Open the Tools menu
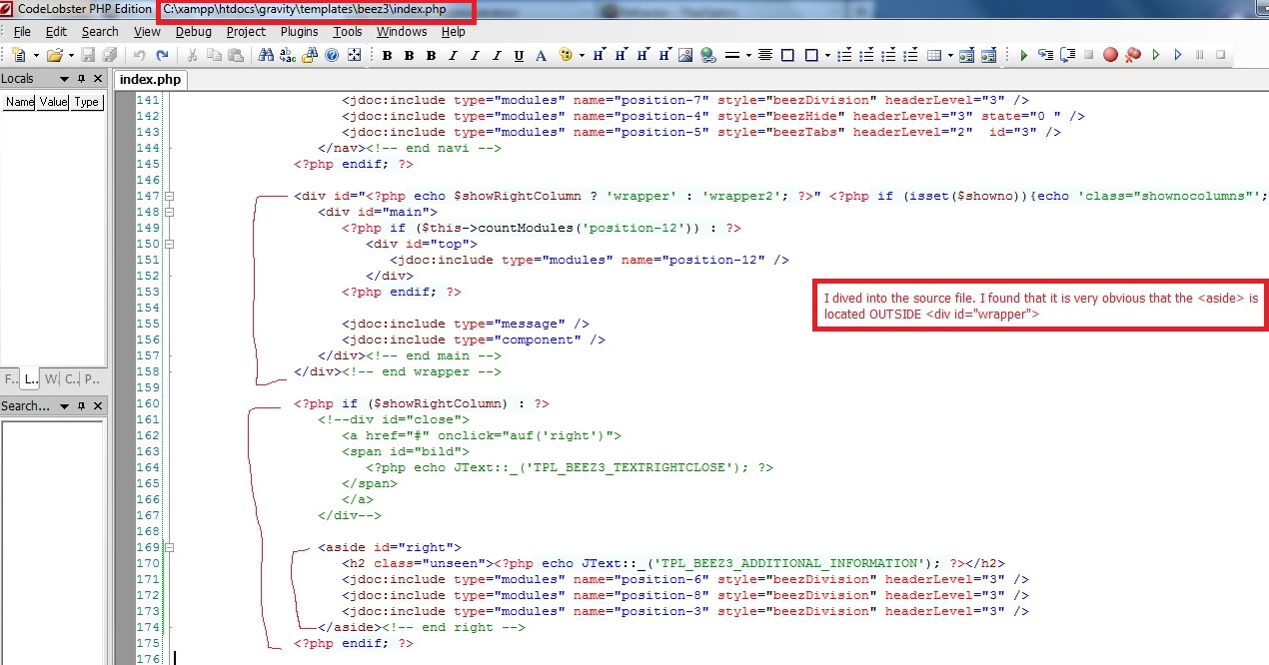The width and height of the screenshot is (1269, 665). tap(348, 32)
